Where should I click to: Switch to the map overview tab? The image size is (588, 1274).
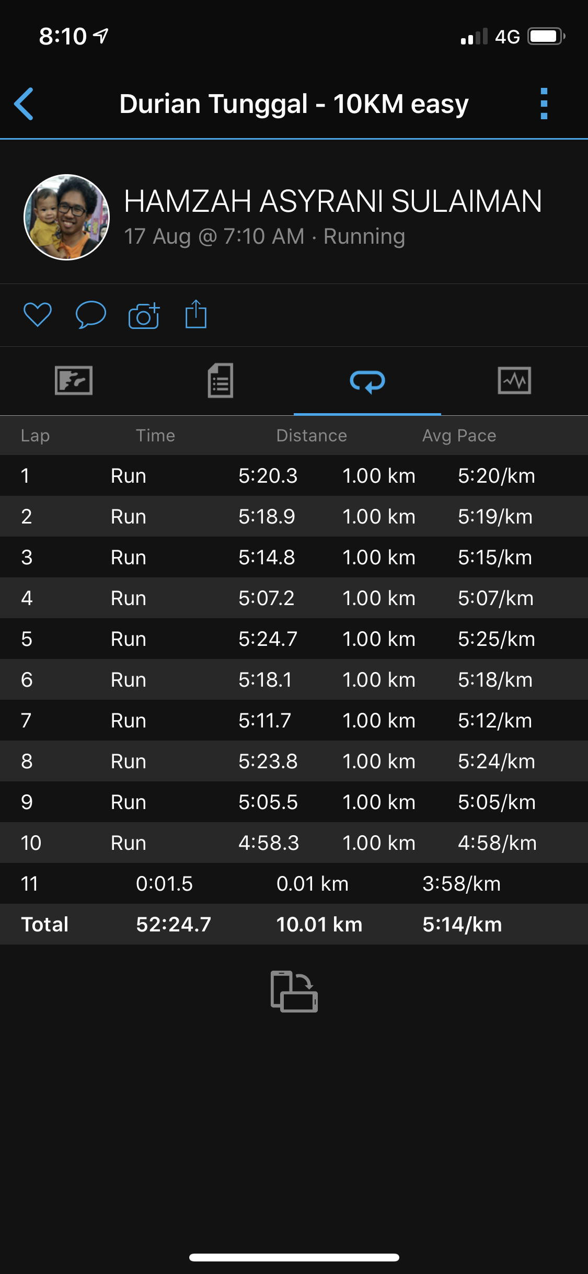click(74, 380)
